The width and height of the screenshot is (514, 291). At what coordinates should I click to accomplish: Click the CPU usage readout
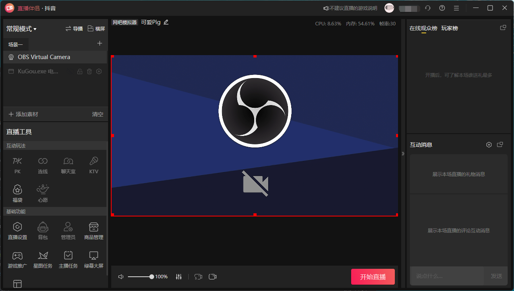pos(328,24)
